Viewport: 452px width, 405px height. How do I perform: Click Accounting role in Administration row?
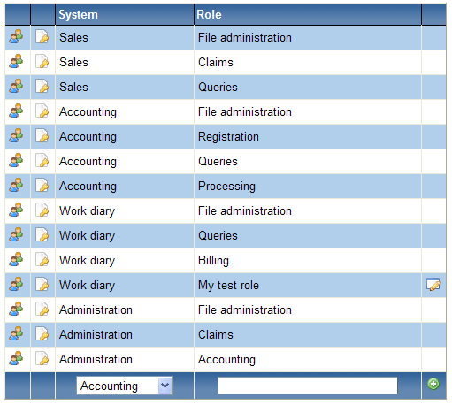(x=308, y=359)
